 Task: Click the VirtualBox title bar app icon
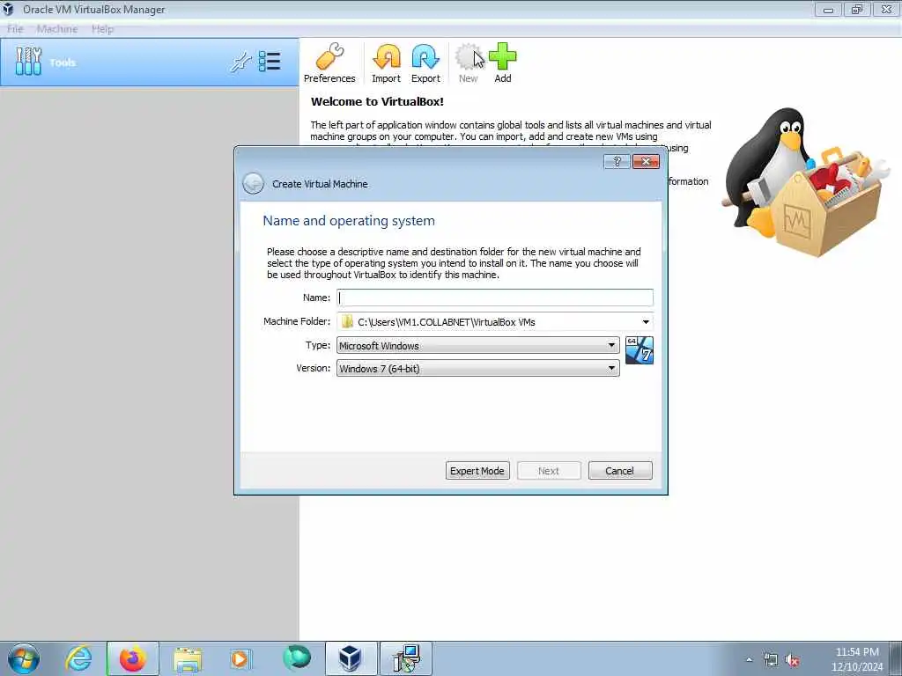coord(8,9)
